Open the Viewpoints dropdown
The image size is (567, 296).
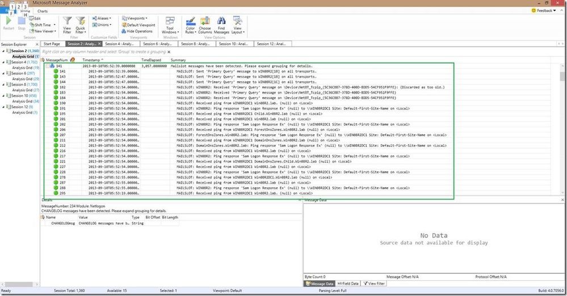[135, 18]
